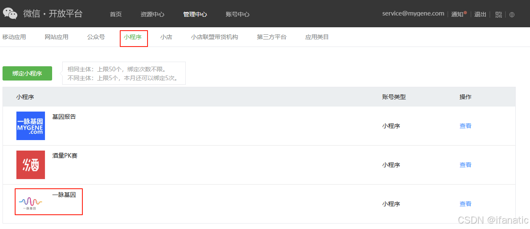Open 管理中心 in top navigation
530x229 pixels.
pyautogui.click(x=195, y=14)
